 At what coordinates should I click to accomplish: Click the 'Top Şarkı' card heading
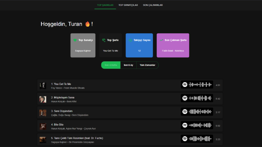(x=113, y=40)
